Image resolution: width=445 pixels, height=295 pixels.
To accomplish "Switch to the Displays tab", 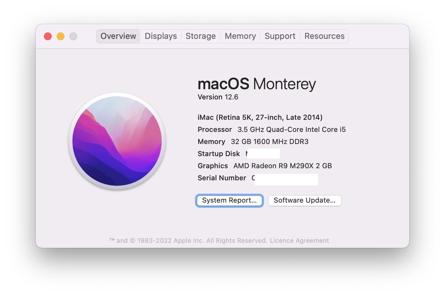I will (161, 36).
